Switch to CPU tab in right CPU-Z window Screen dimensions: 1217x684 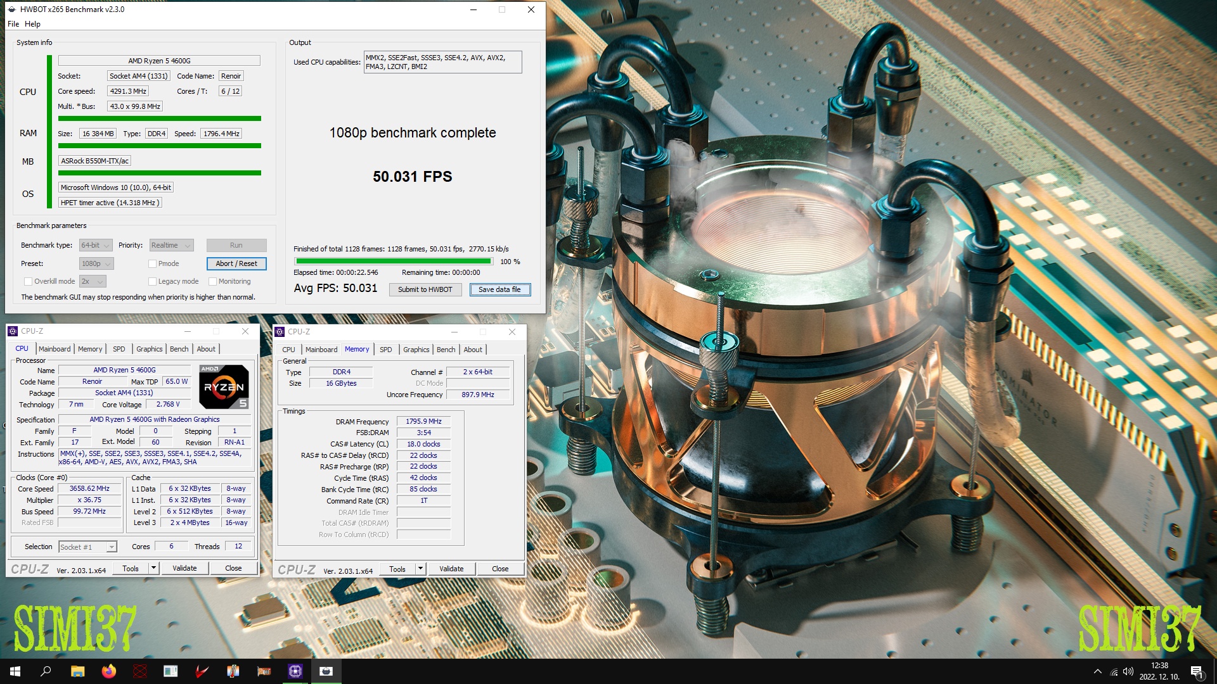[x=288, y=350]
